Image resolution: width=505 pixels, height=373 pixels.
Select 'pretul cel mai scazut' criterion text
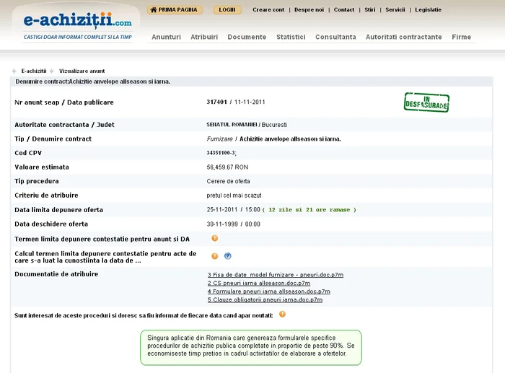pyautogui.click(x=234, y=196)
